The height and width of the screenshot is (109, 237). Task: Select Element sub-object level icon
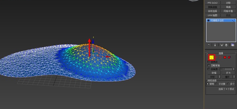229,57
